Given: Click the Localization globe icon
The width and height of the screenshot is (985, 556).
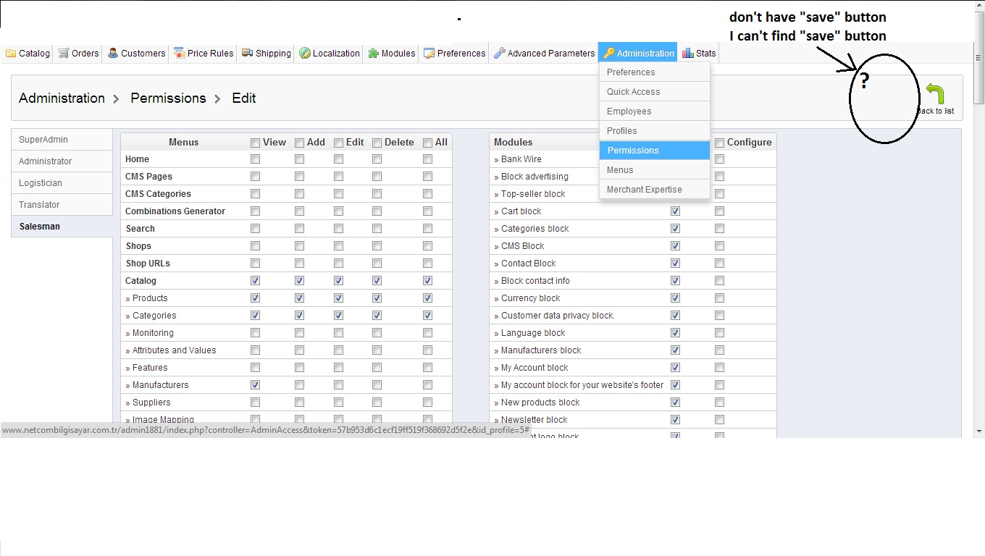Looking at the screenshot, I should pos(305,53).
